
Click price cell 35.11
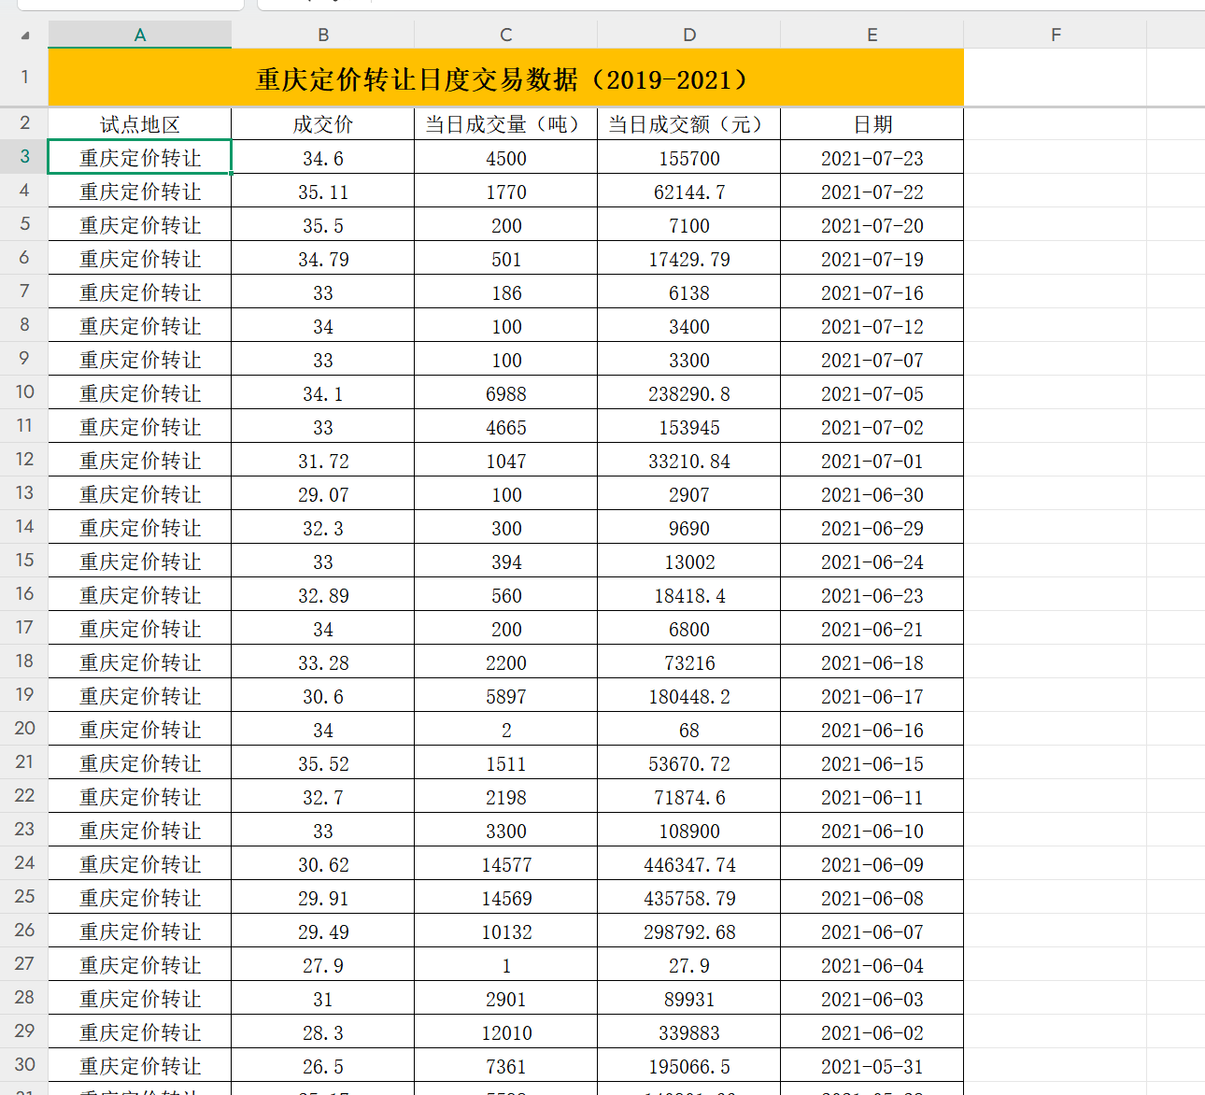[x=323, y=192]
